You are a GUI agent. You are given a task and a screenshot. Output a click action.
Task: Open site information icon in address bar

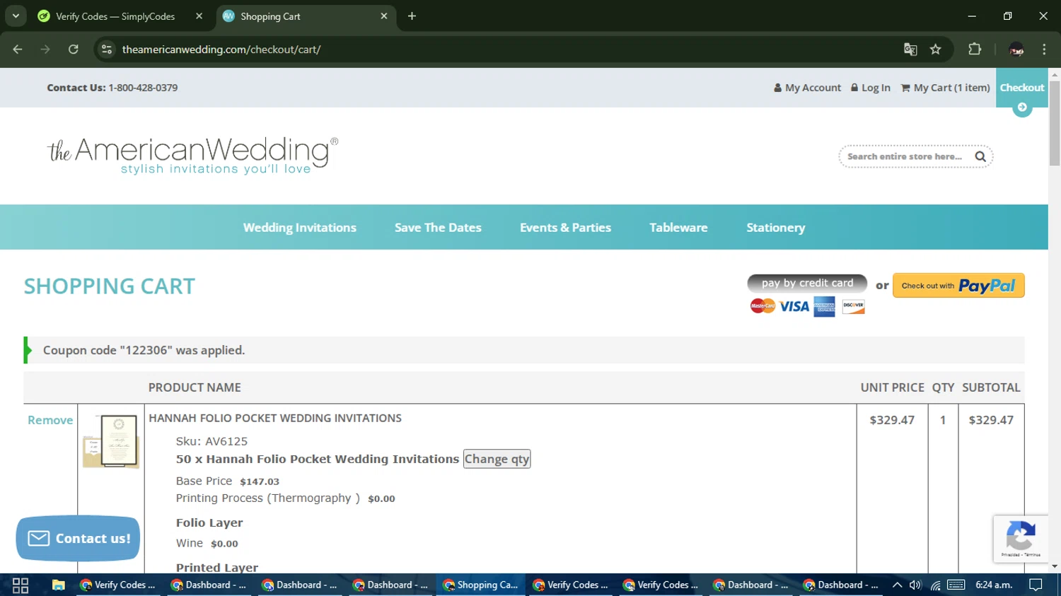107,49
